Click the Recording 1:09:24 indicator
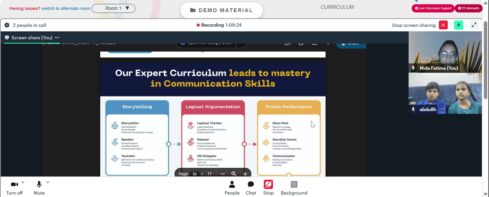The width and height of the screenshot is (489, 197). pyautogui.click(x=219, y=25)
